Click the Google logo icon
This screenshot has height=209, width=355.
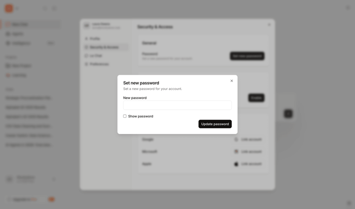click(x=236, y=140)
